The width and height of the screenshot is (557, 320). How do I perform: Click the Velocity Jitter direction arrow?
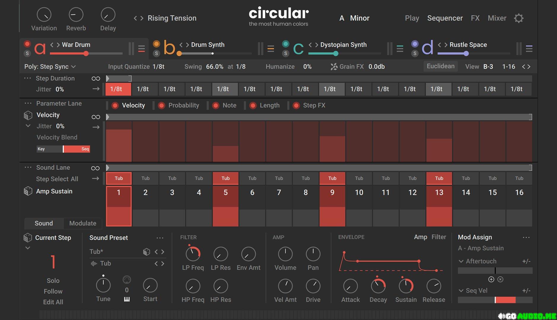[96, 127]
